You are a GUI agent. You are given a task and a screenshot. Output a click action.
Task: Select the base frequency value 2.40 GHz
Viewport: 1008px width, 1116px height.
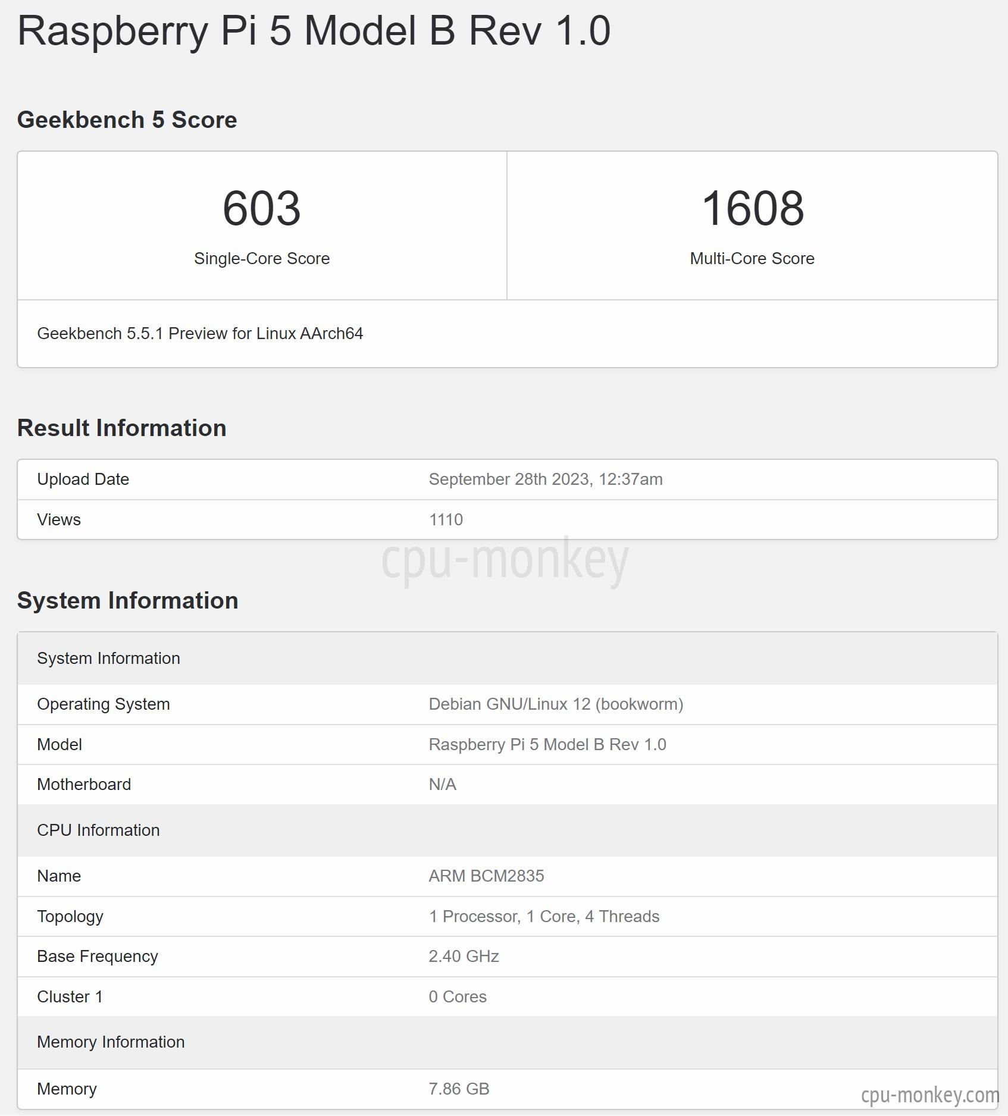pos(464,957)
